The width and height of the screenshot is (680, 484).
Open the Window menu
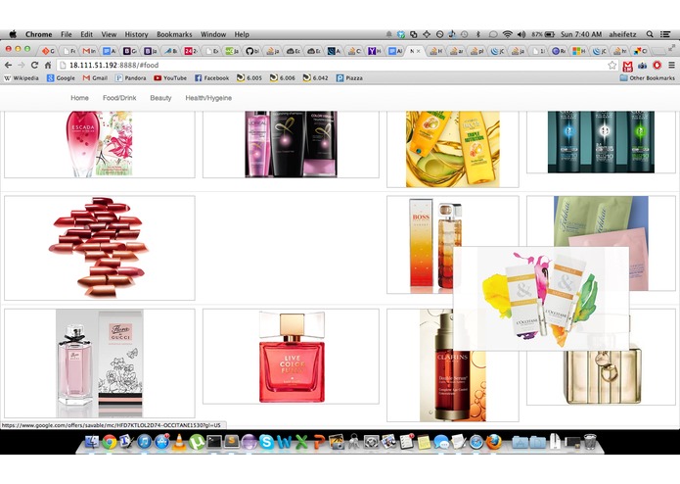pyautogui.click(x=213, y=34)
